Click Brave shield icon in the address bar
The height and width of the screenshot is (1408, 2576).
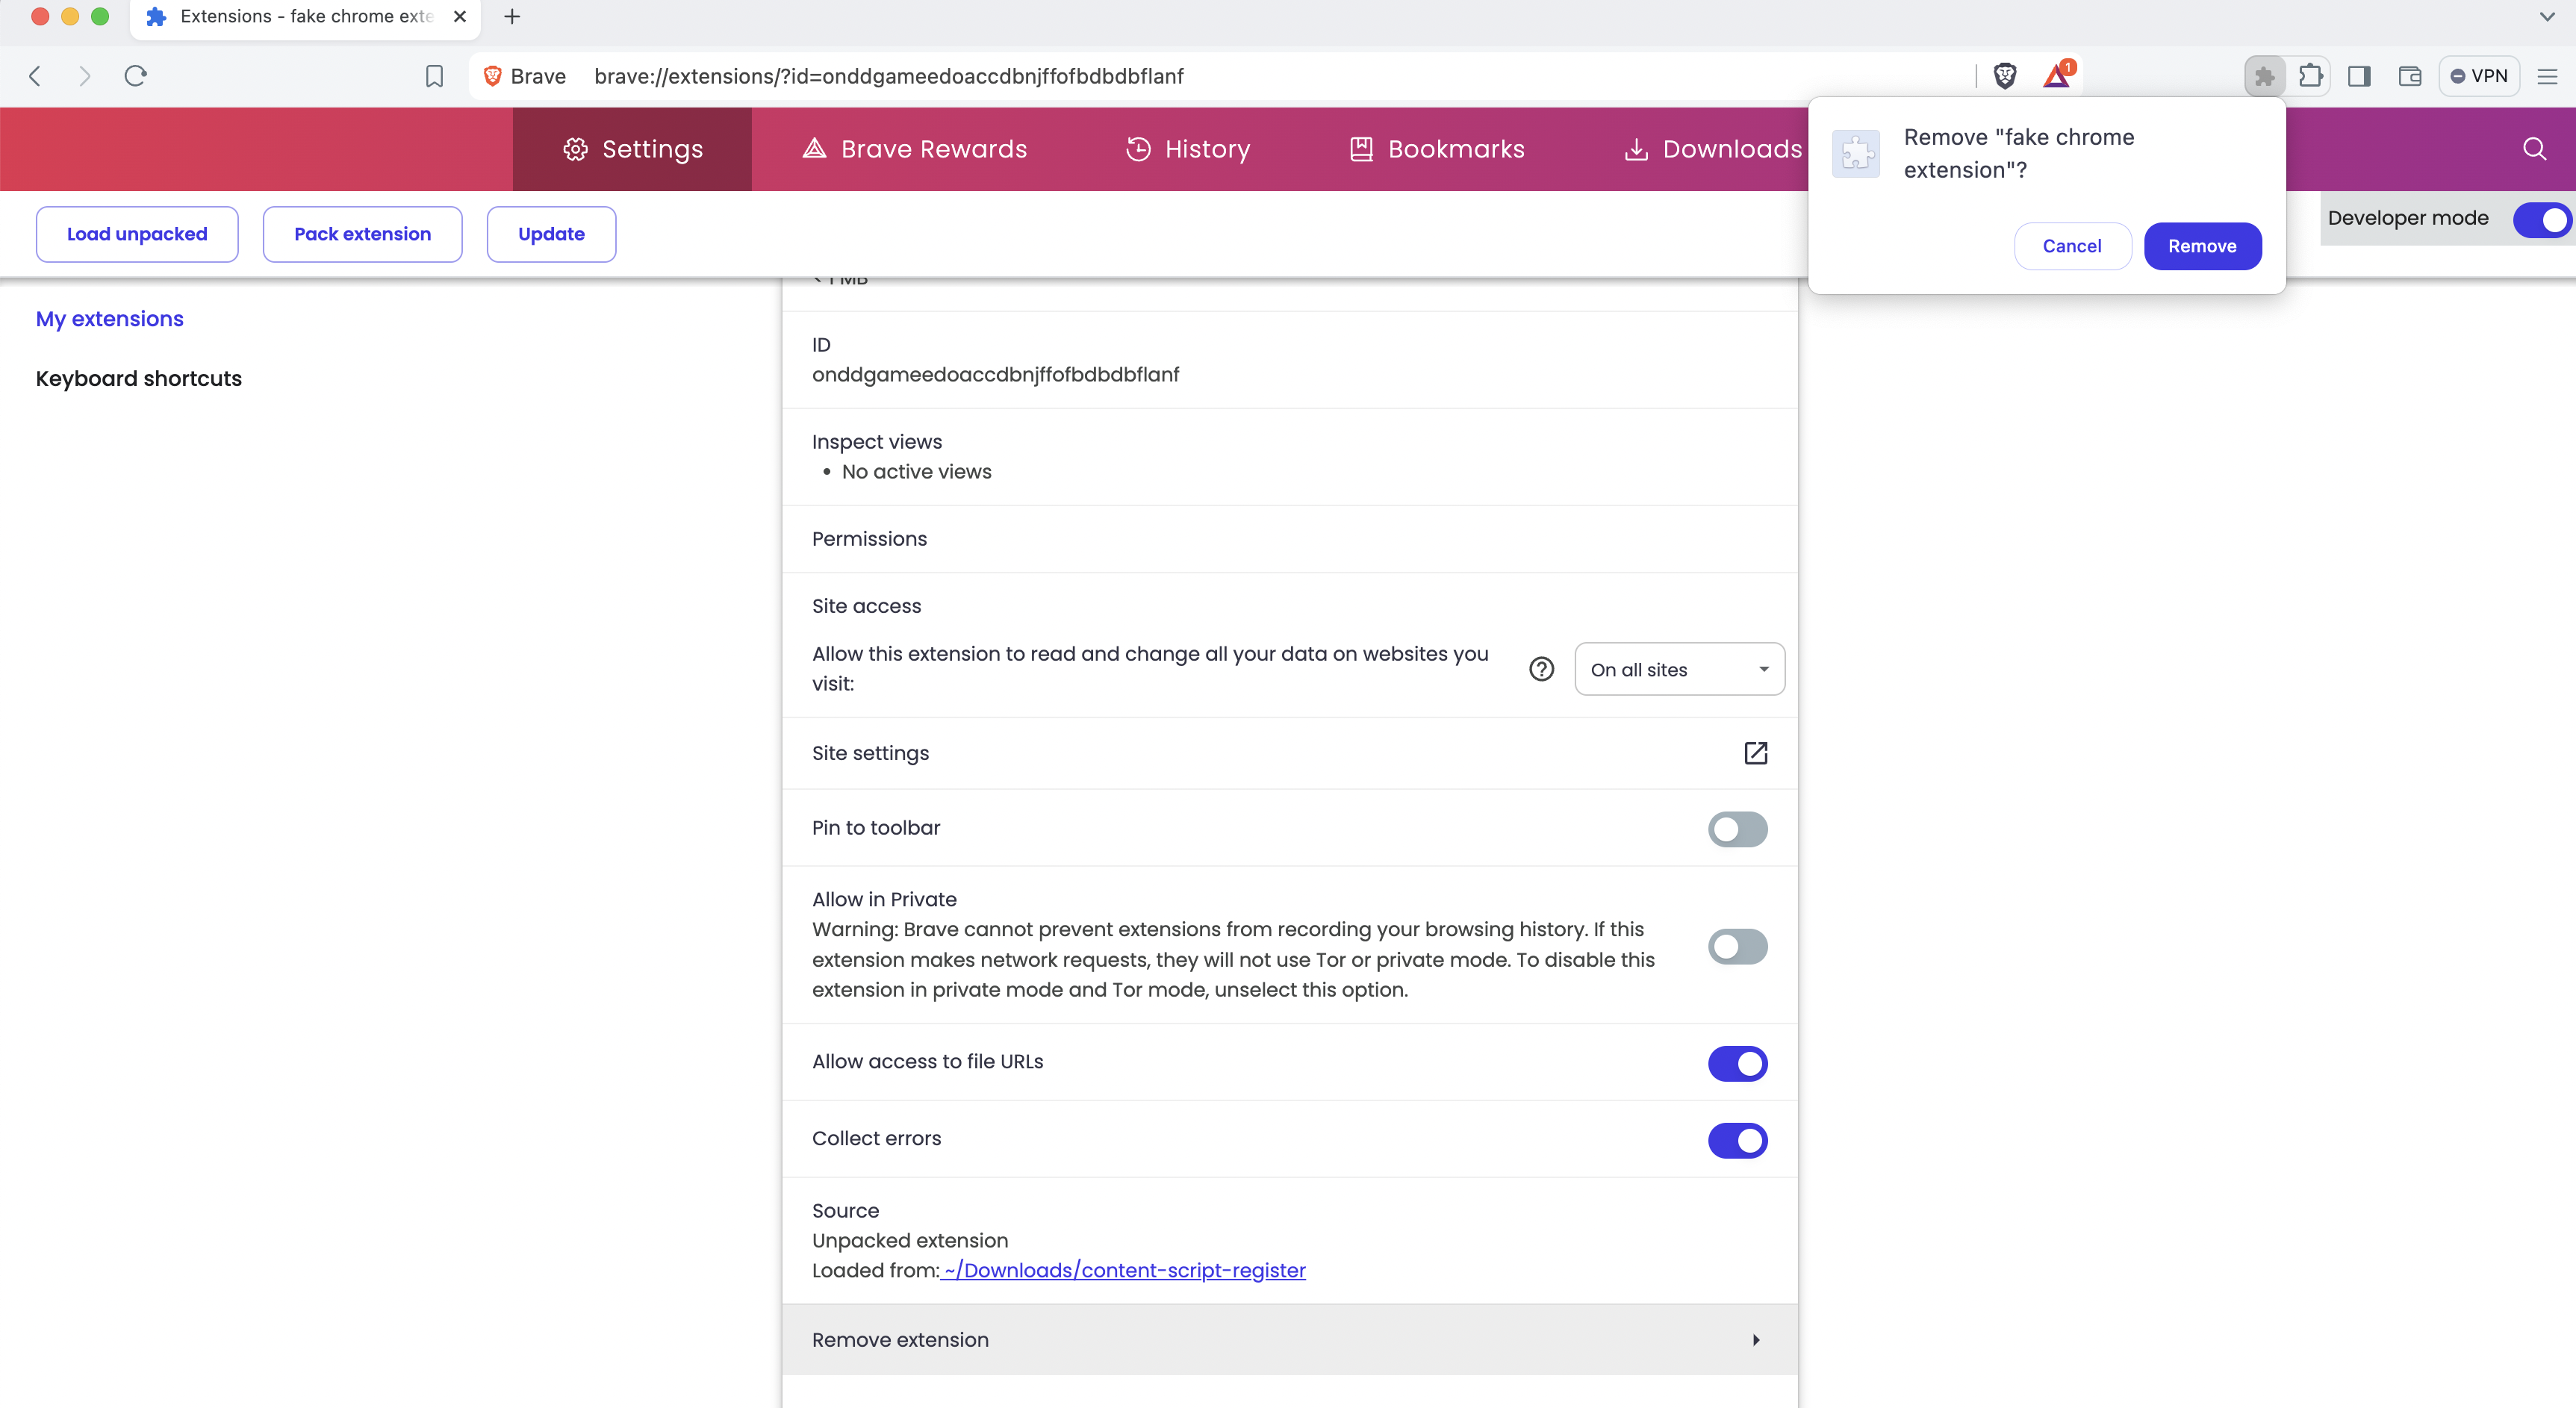tap(492, 76)
